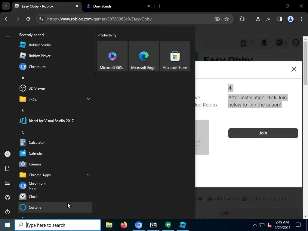
Task: Reload the Roblox page
Action: coord(28,19)
